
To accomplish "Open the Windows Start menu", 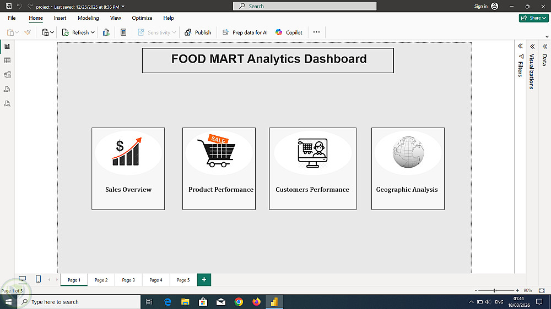I will [8, 302].
